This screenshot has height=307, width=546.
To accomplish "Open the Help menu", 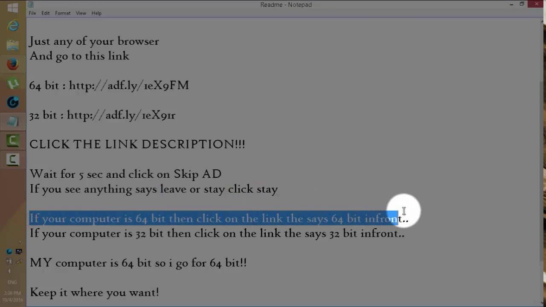I will point(96,13).
